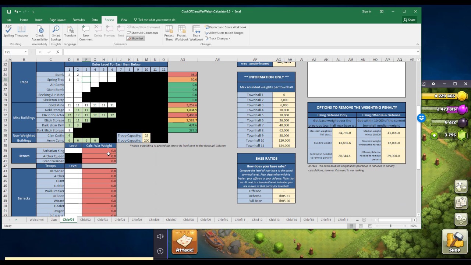Screen dimensions: 471x265
Task: Expand the formula bar
Action: pyautogui.click(x=418, y=52)
